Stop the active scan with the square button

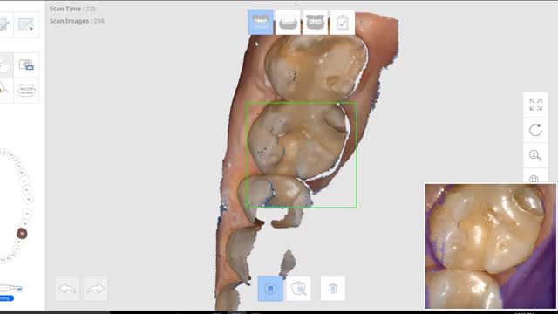270,289
